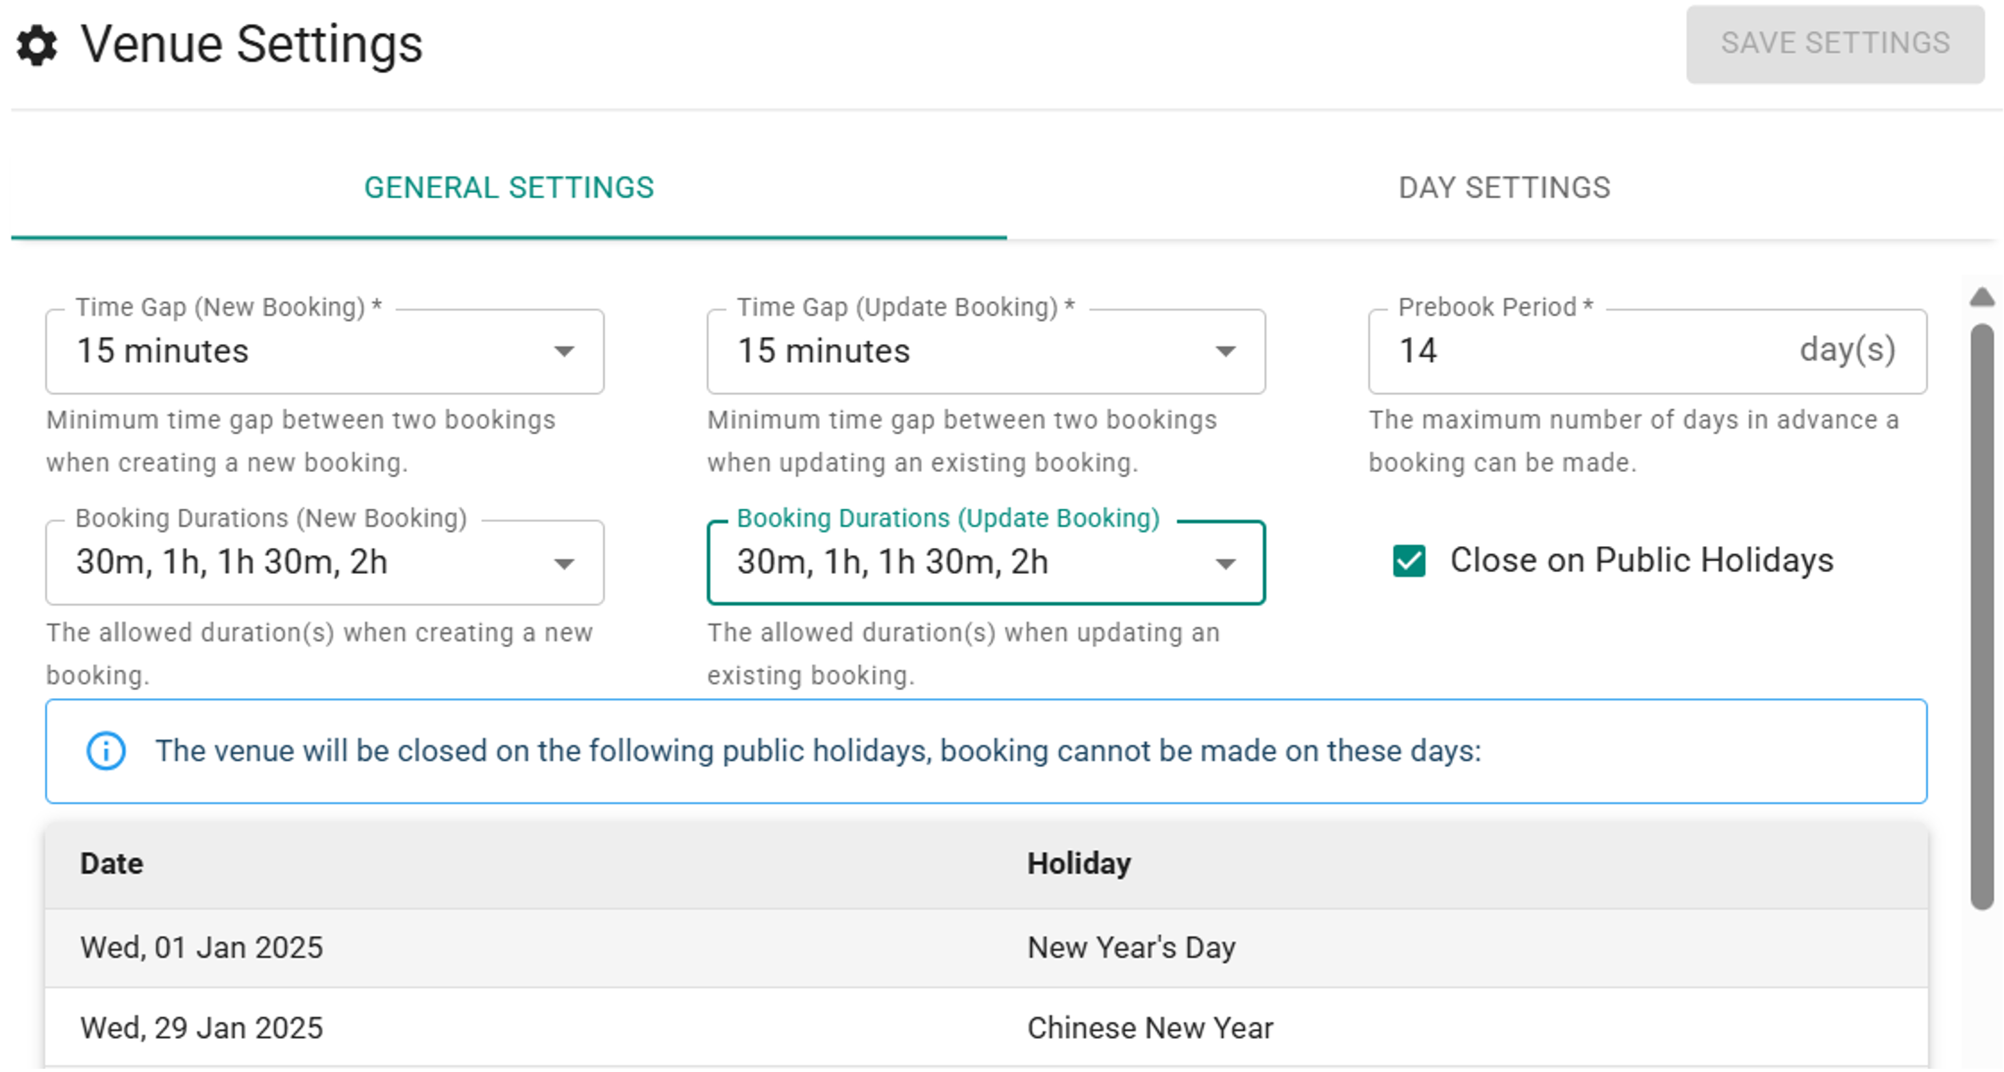Click the Chinese New Year holiday row
This screenshot has height=1072, width=2004.
coord(985,1028)
